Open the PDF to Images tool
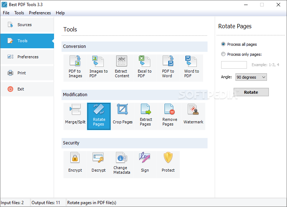Viewport: 287px width, 207px height. pyautogui.click(x=75, y=68)
